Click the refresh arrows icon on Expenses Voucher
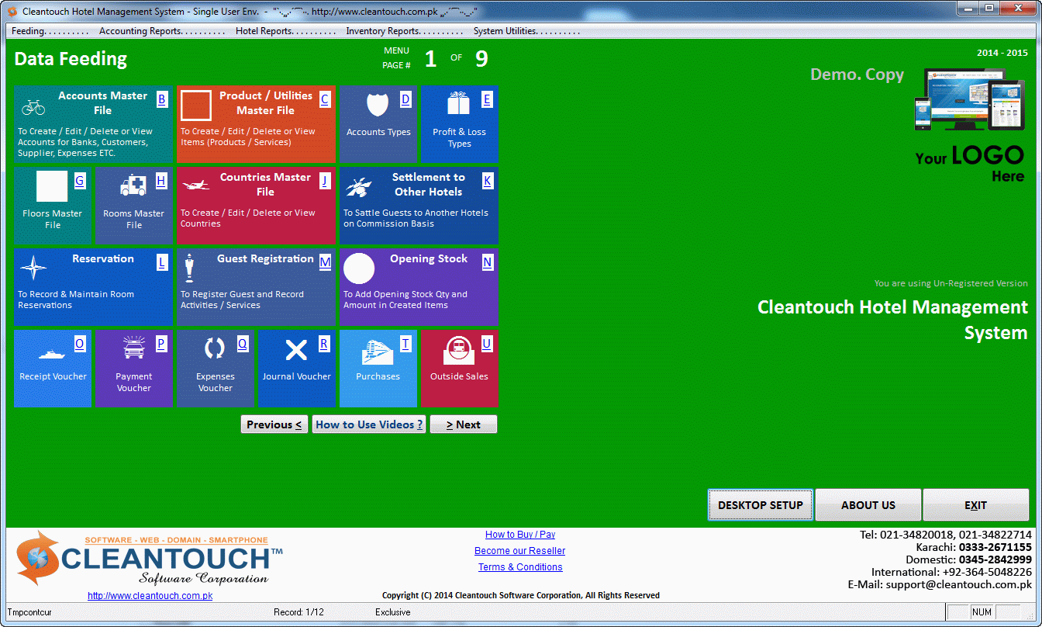 pos(215,349)
